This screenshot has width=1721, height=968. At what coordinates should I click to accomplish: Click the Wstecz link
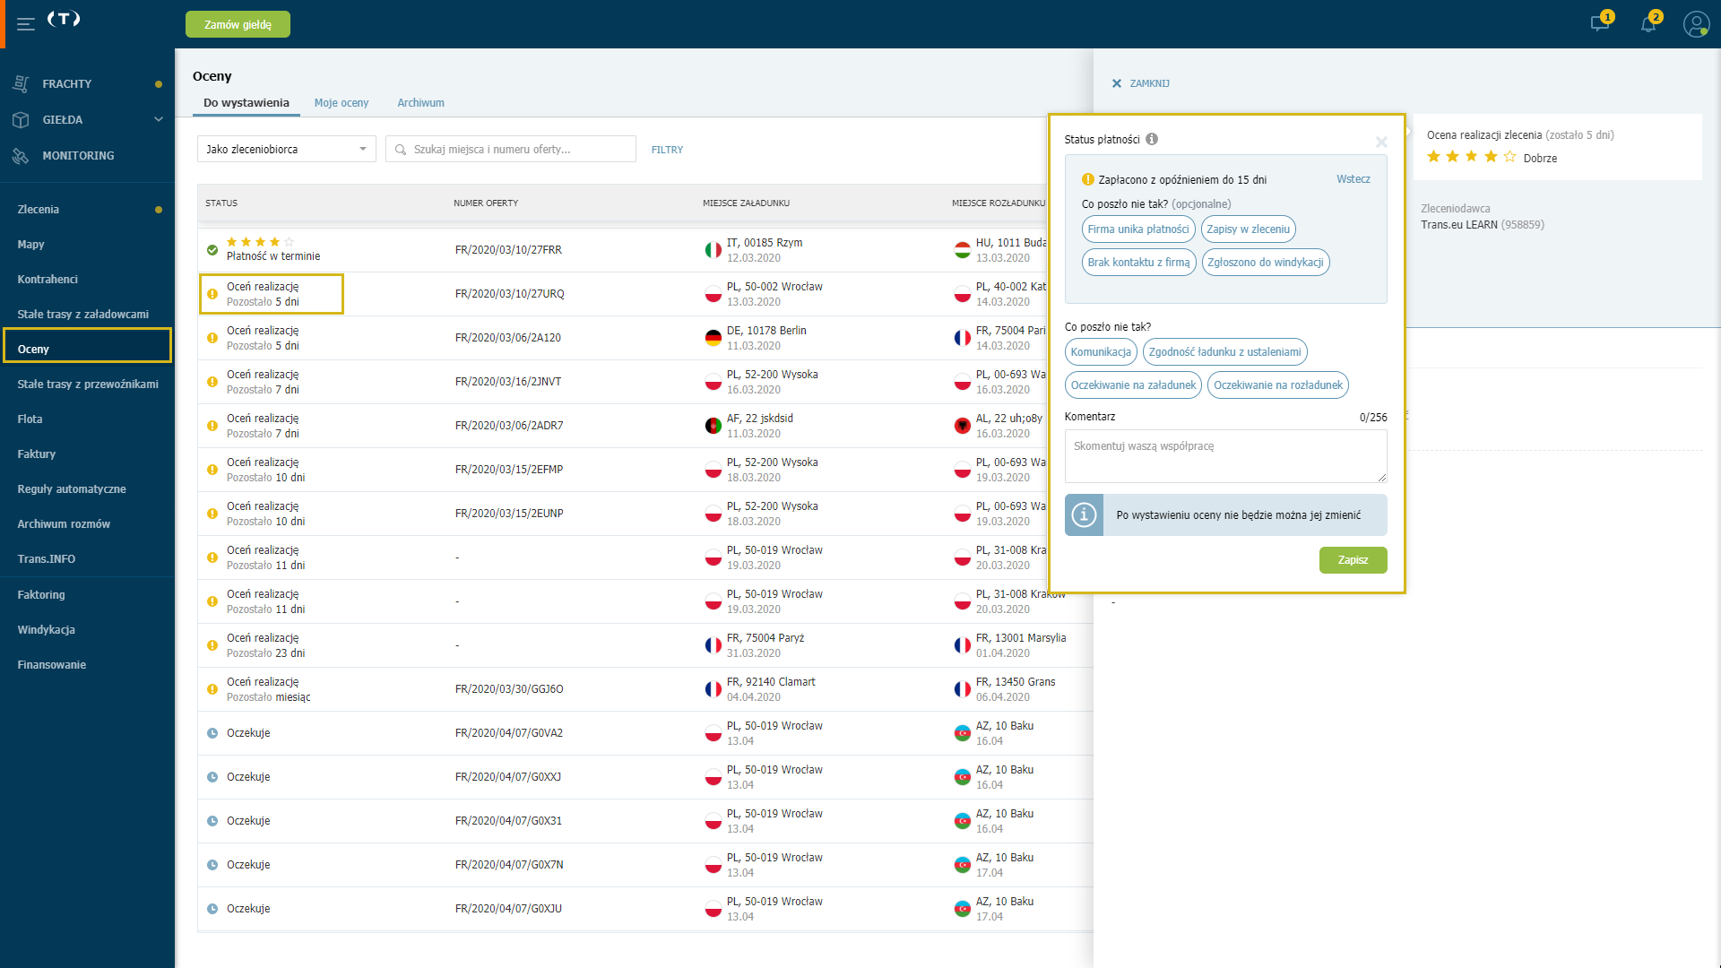(1353, 179)
